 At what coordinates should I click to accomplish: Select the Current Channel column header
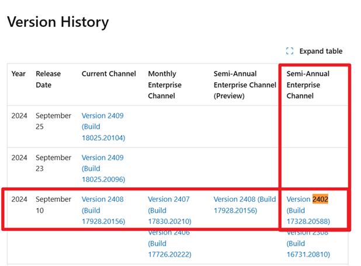(x=109, y=74)
